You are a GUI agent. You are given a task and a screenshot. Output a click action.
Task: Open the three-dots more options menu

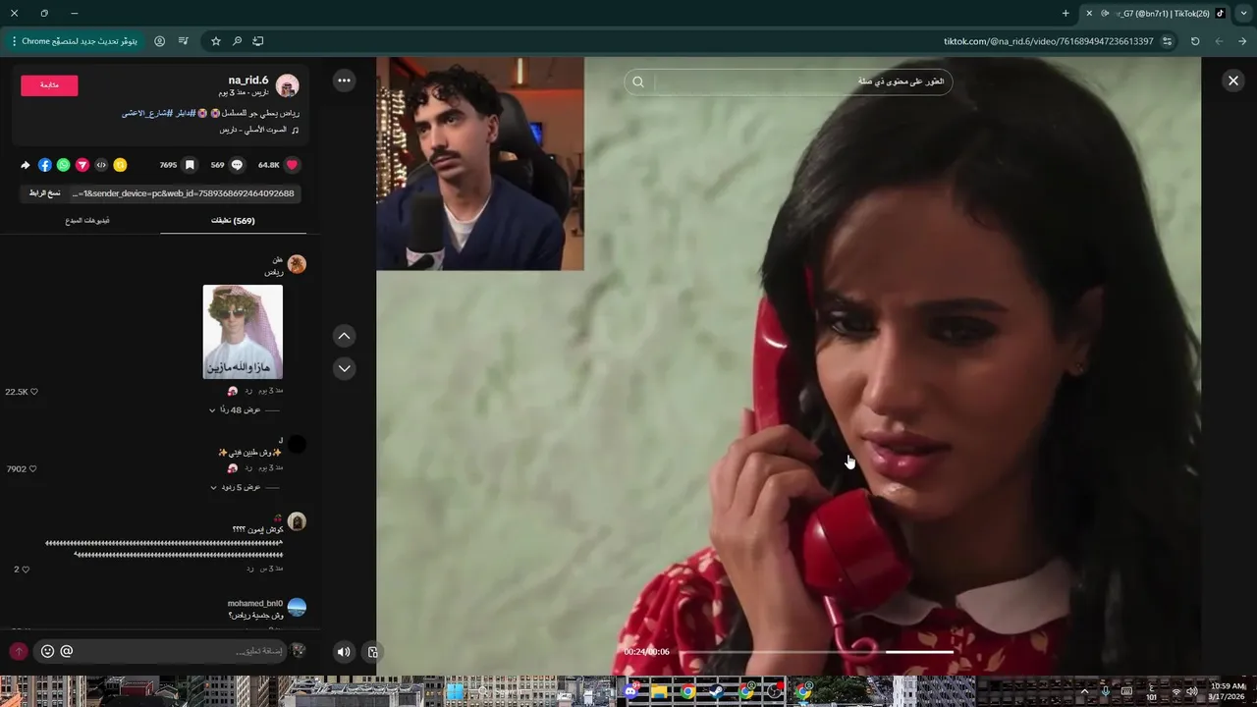[x=344, y=81]
